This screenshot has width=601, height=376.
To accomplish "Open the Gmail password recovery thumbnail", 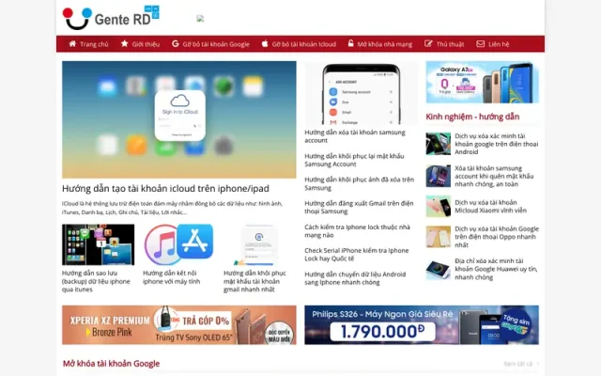I will pyautogui.click(x=259, y=244).
